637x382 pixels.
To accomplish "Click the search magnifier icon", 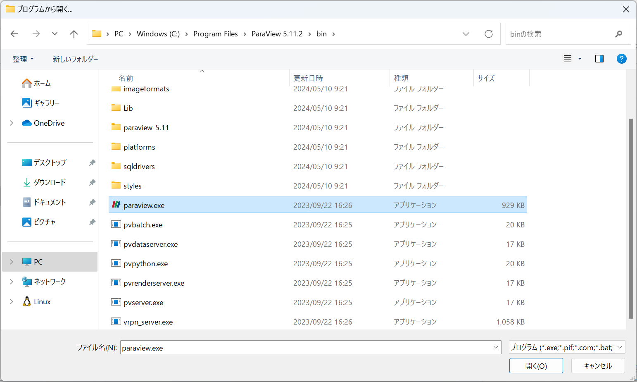I will click(618, 34).
